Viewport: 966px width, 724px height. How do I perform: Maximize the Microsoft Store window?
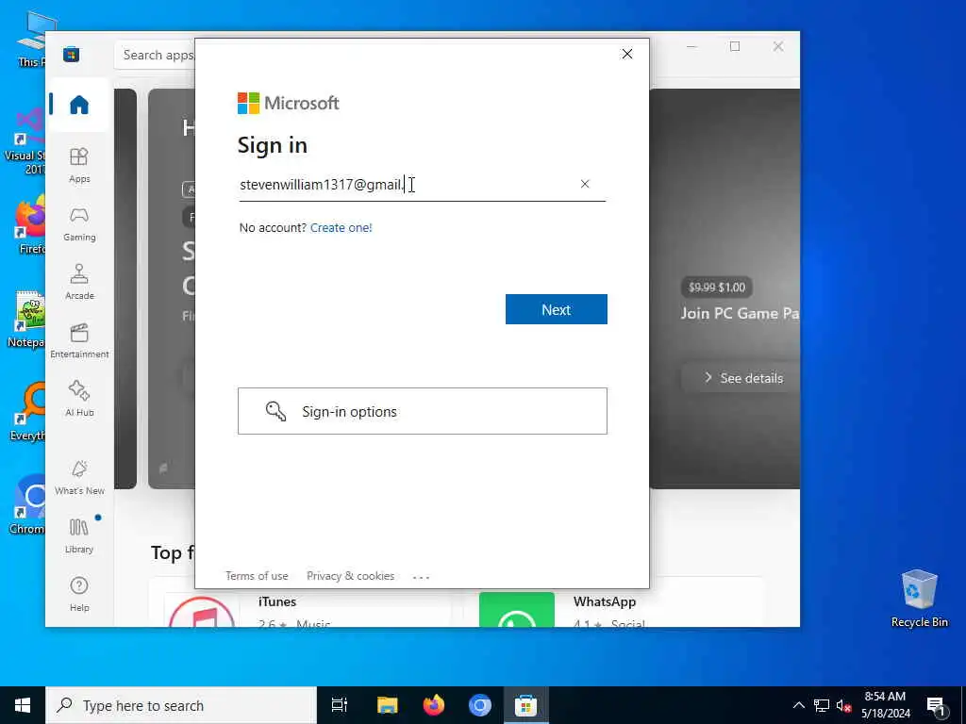735,46
